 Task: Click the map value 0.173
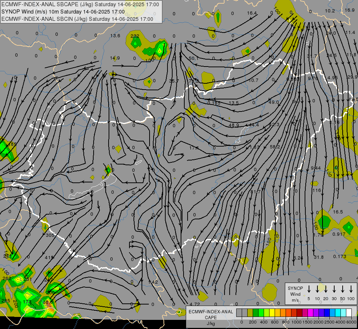(x=339, y=256)
